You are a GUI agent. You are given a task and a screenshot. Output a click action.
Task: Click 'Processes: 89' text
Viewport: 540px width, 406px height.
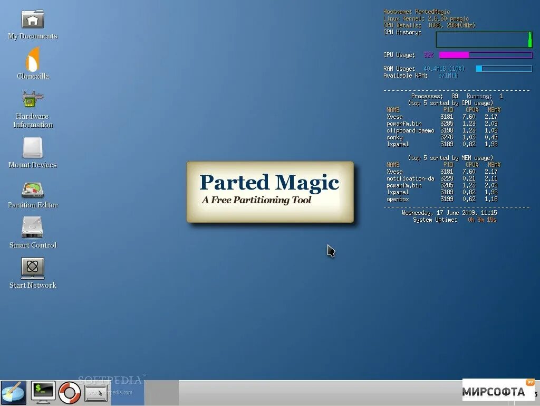(435, 96)
